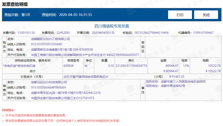The width and height of the screenshot is (223, 126).
Task: Click the 查验时间 timestamp 2020-04-03 16:31:33
Action: tap(75, 15)
